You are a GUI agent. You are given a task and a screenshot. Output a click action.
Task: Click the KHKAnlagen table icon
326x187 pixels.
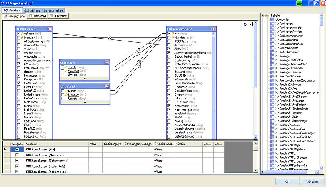click(x=272, y=56)
